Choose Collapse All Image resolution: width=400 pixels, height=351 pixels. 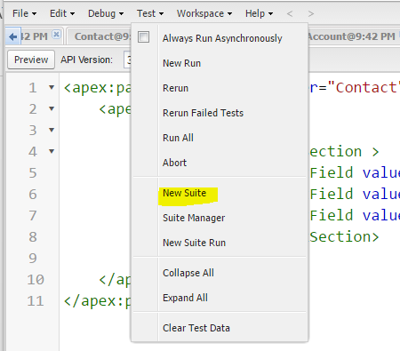[220, 273]
